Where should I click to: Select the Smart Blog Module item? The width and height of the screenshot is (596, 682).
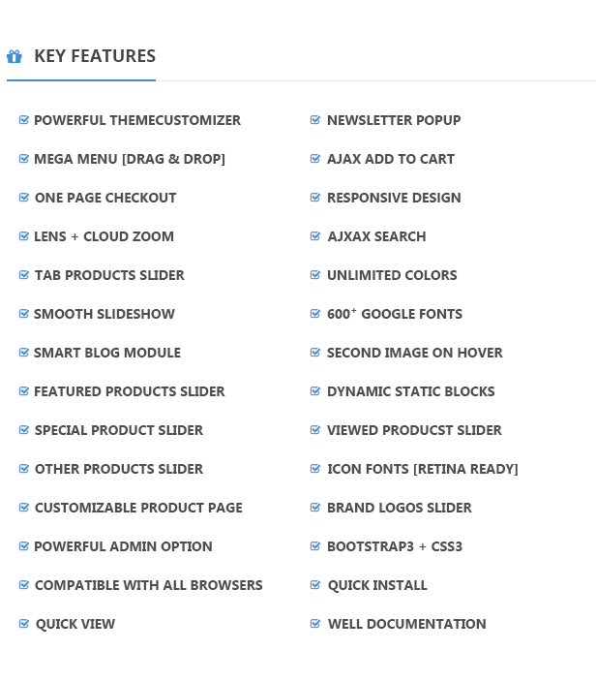(107, 353)
